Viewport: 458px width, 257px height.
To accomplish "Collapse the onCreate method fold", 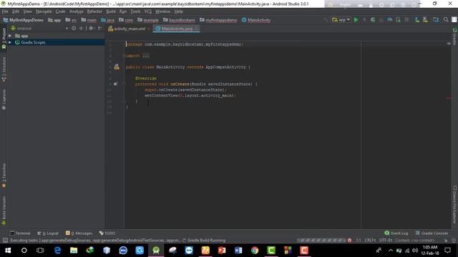I will coord(124,84).
